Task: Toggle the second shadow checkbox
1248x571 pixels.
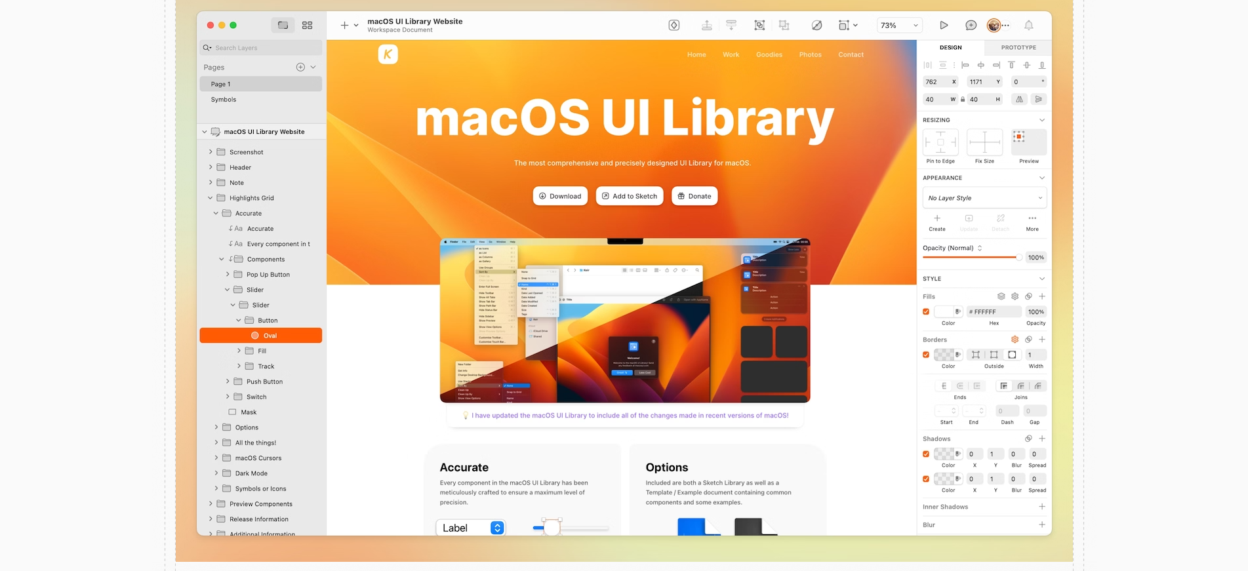Action: click(x=926, y=479)
